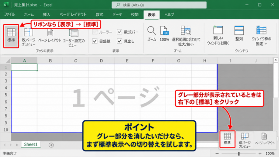The image size is (279, 157).
Task: Set zoom to 100% via the ribbon
Action: [164, 34]
